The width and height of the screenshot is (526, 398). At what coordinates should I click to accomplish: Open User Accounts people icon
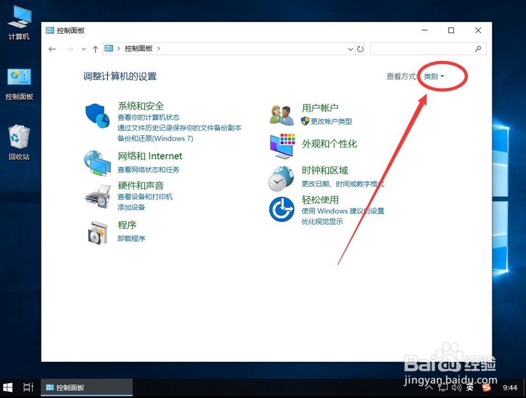(x=282, y=115)
